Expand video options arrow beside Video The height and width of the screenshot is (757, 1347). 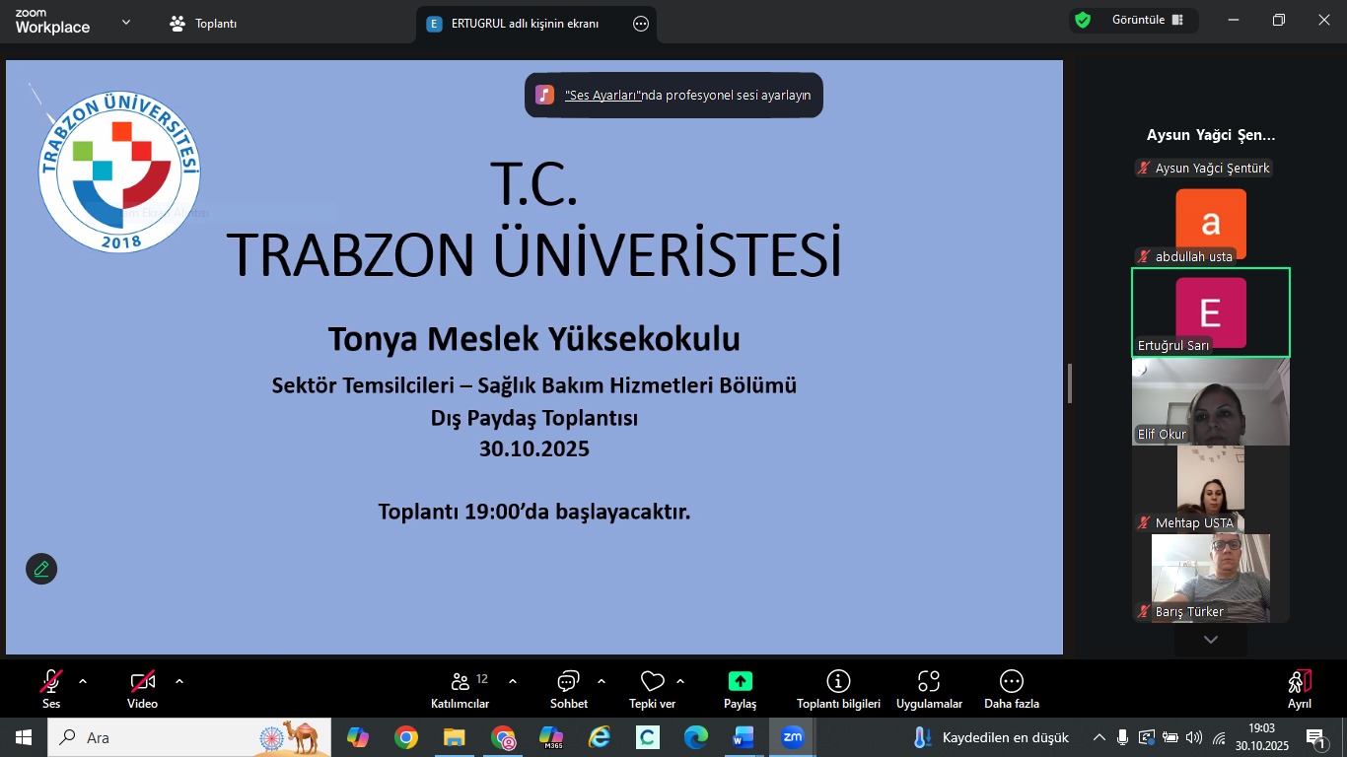[179, 680]
